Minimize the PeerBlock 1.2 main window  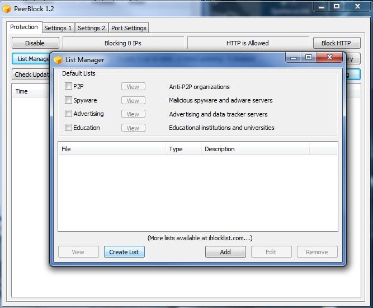[322, 6]
